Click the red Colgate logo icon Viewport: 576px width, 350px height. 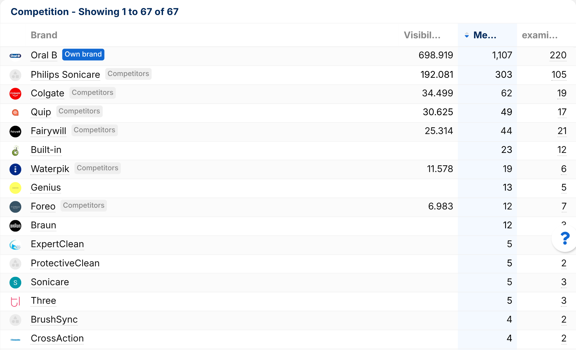(15, 93)
